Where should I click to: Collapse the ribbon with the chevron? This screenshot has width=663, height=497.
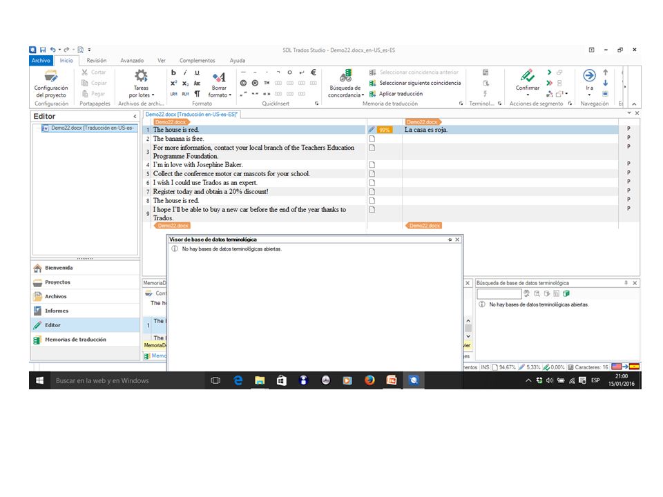[634, 104]
